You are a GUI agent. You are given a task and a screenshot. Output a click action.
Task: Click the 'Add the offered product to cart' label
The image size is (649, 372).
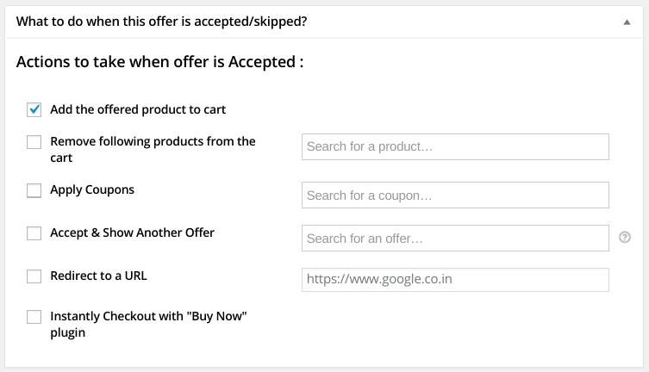click(138, 109)
